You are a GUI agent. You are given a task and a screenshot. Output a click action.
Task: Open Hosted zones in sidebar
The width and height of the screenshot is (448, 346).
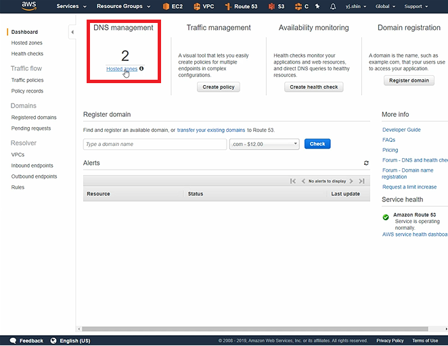(27, 43)
